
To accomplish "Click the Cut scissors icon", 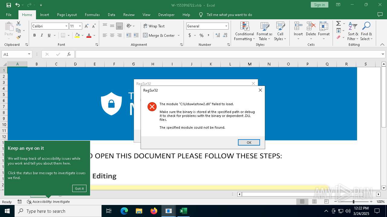I will 18,24.
